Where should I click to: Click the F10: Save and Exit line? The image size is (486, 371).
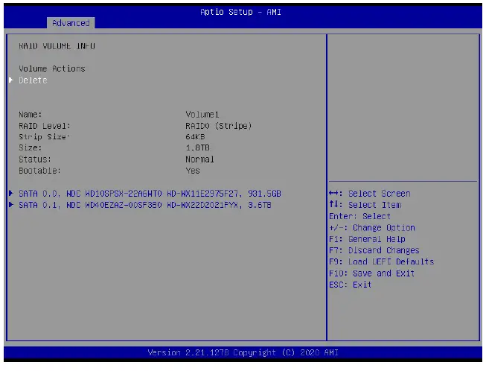click(x=371, y=273)
